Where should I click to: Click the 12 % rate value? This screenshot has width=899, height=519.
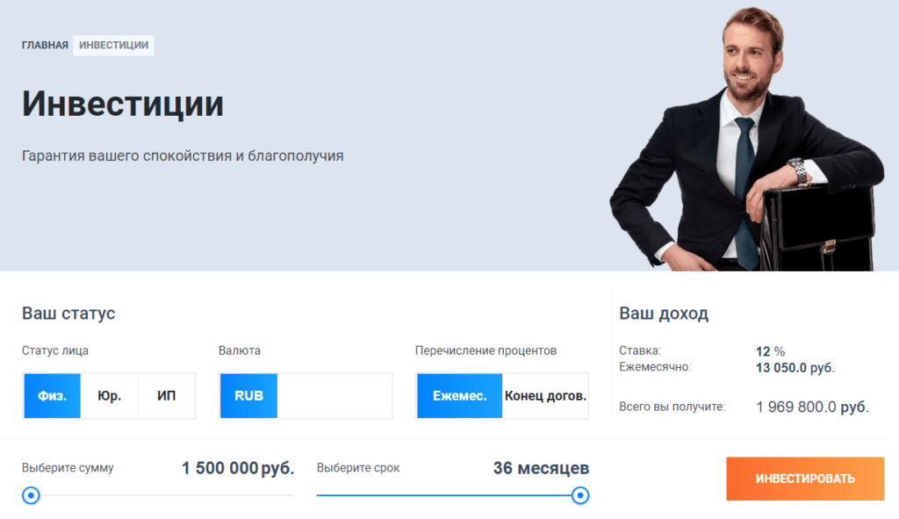pos(770,351)
